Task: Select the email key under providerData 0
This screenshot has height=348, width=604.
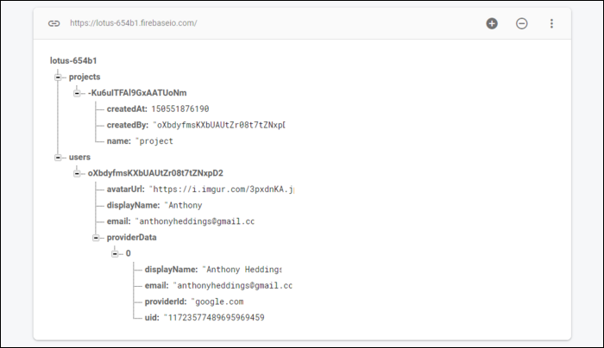Action: pos(156,286)
